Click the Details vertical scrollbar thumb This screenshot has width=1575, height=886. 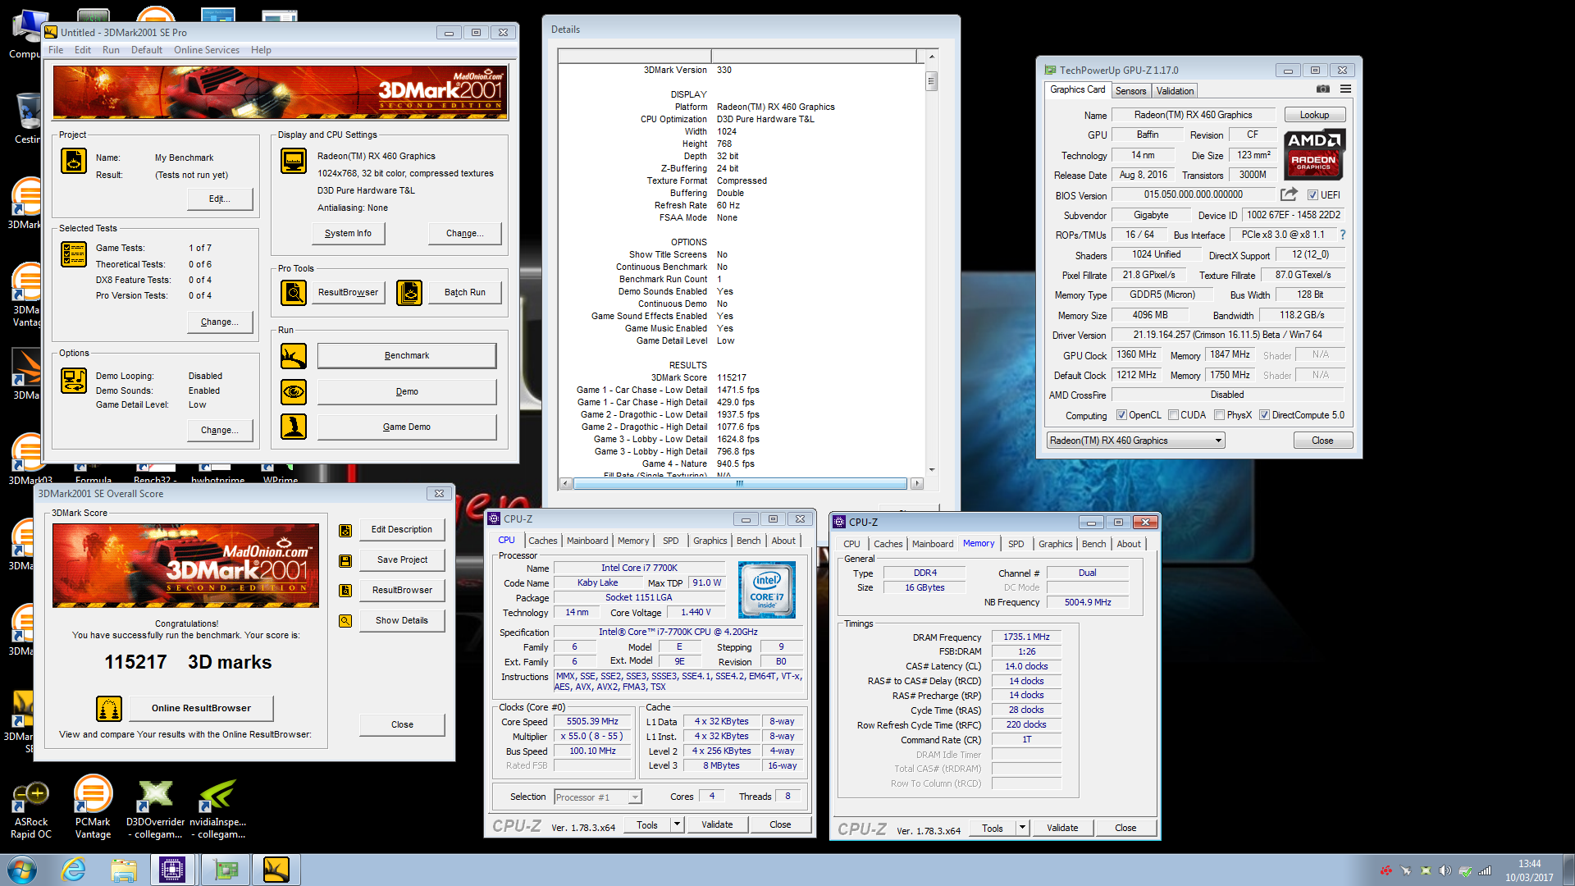pyautogui.click(x=931, y=81)
